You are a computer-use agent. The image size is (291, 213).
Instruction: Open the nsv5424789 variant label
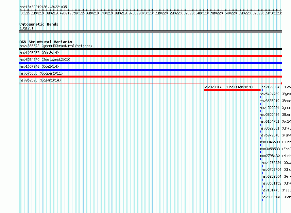pyautogui.click(x=275, y=94)
